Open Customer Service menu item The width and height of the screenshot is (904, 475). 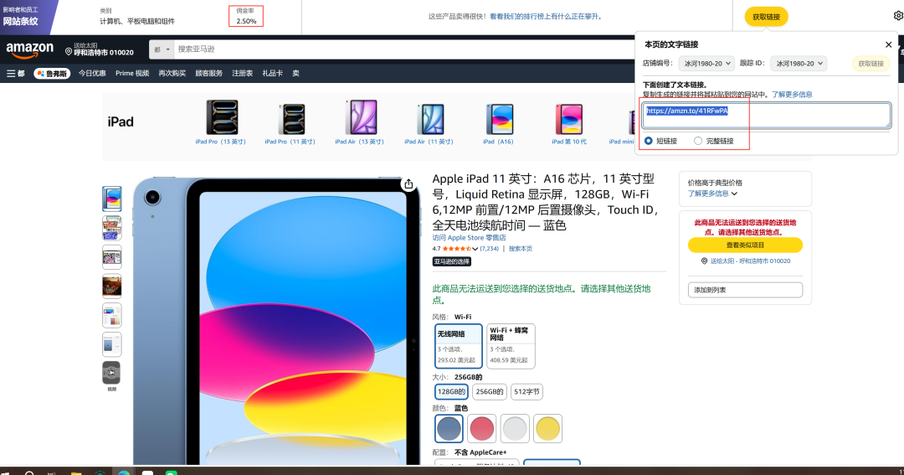[x=208, y=73]
